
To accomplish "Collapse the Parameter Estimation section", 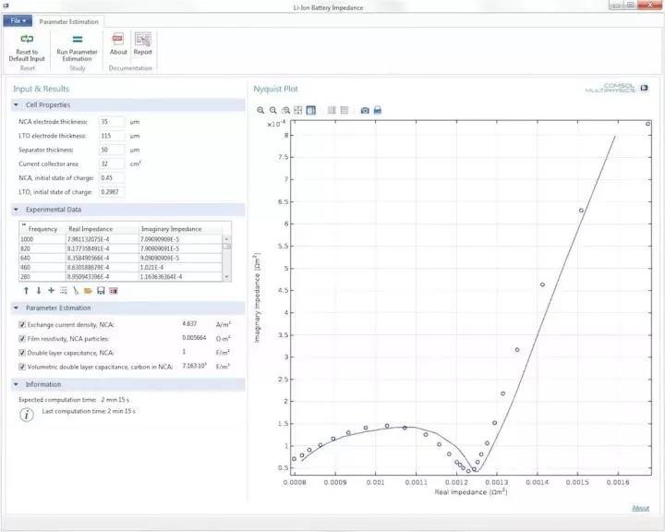I will [17, 308].
